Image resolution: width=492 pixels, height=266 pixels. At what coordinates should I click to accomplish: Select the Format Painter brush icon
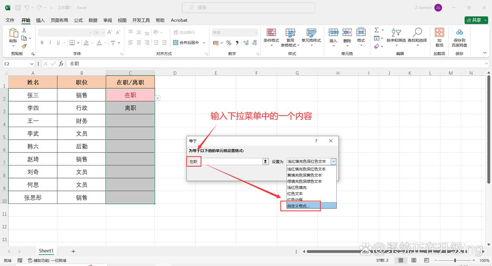pyautogui.click(x=24, y=46)
